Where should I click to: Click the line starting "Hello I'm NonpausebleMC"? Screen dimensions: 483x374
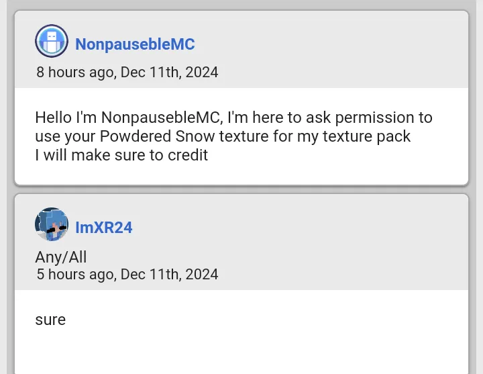(x=234, y=118)
